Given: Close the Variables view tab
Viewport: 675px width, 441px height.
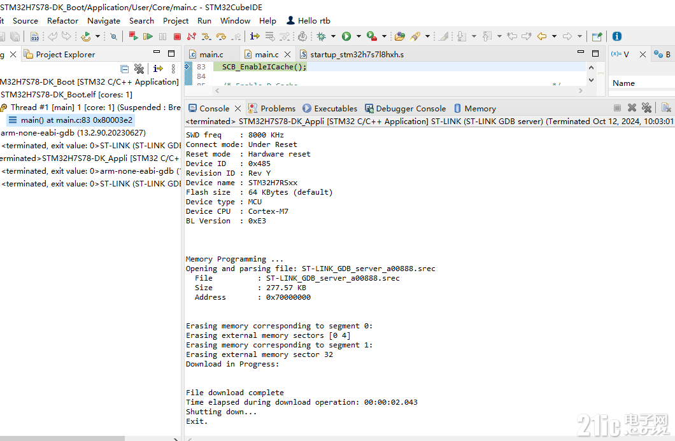Looking at the screenshot, I should point(643,54).
